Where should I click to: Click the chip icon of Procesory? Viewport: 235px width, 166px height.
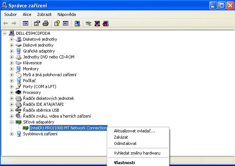click(x=19, y=92)
